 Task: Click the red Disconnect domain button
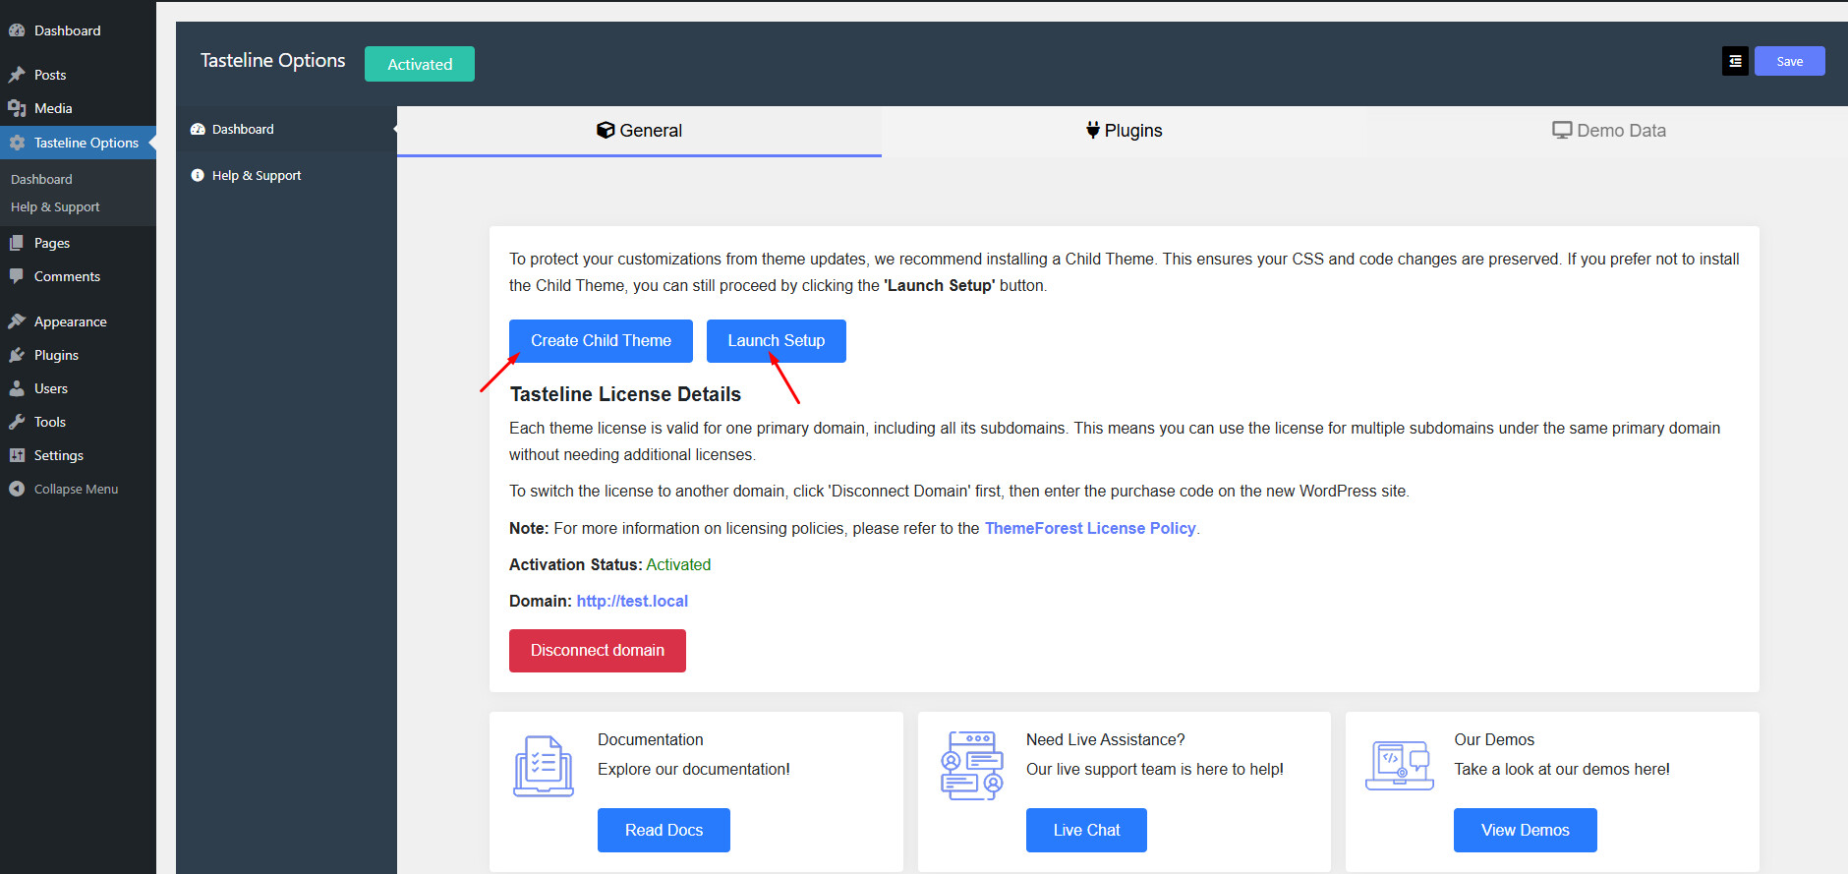pos(597,651)
